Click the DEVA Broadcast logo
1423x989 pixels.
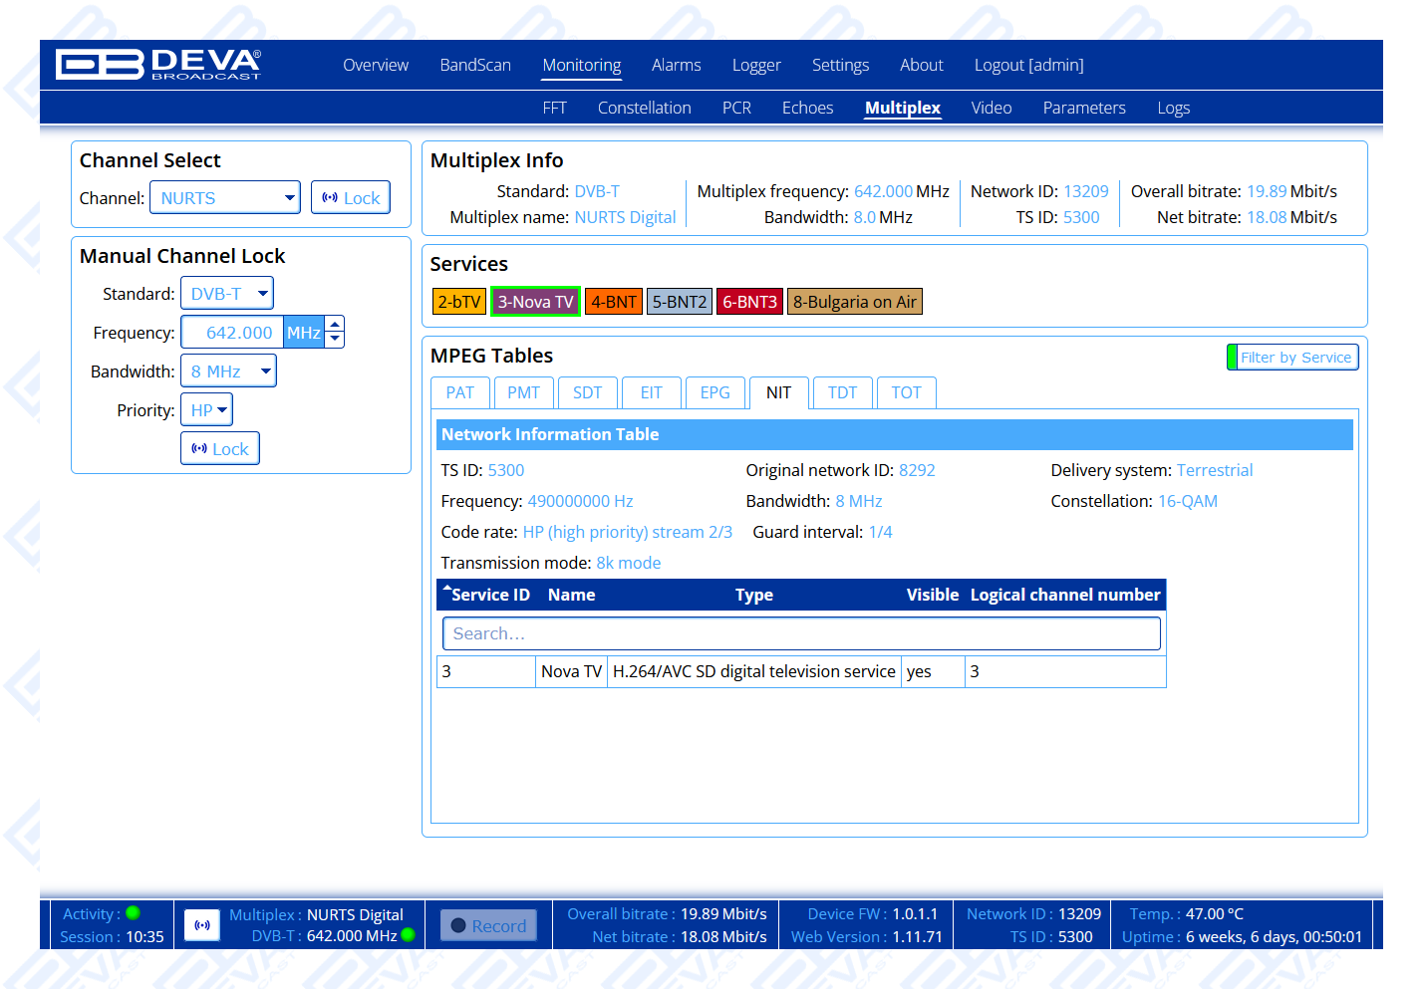pos(158,65)
